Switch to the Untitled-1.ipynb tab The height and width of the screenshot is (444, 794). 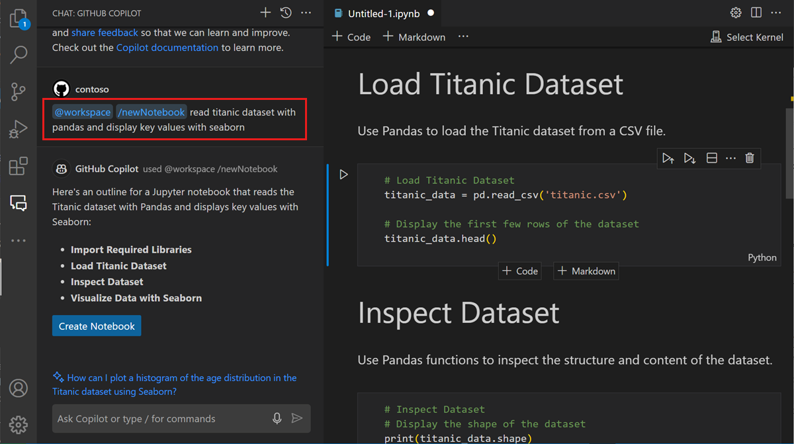coord(382,13)
